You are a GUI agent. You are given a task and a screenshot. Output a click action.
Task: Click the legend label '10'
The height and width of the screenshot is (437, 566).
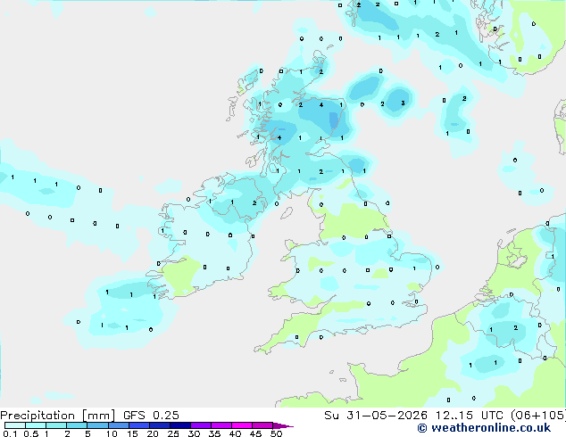click(112, 433)
